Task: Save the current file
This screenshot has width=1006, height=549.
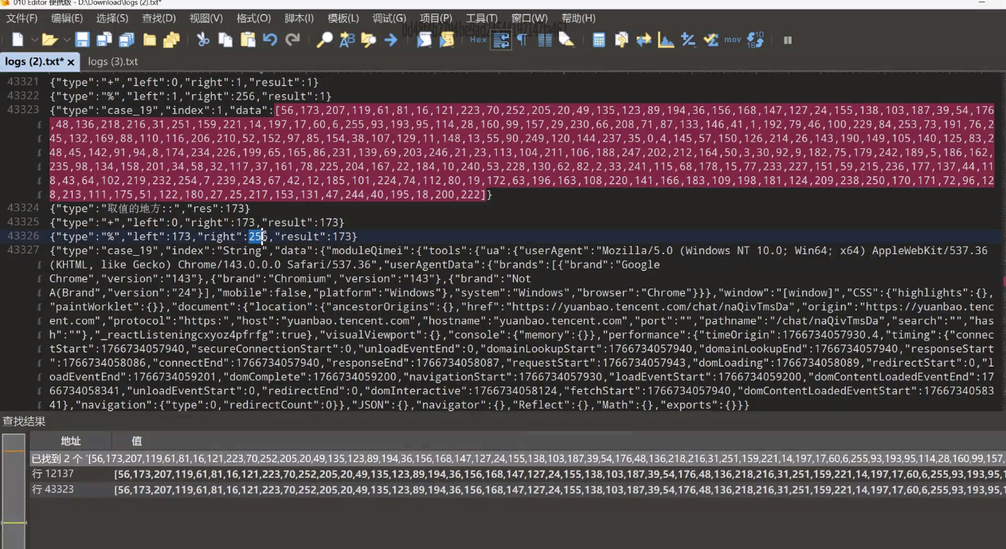Action: pos(82,39)
